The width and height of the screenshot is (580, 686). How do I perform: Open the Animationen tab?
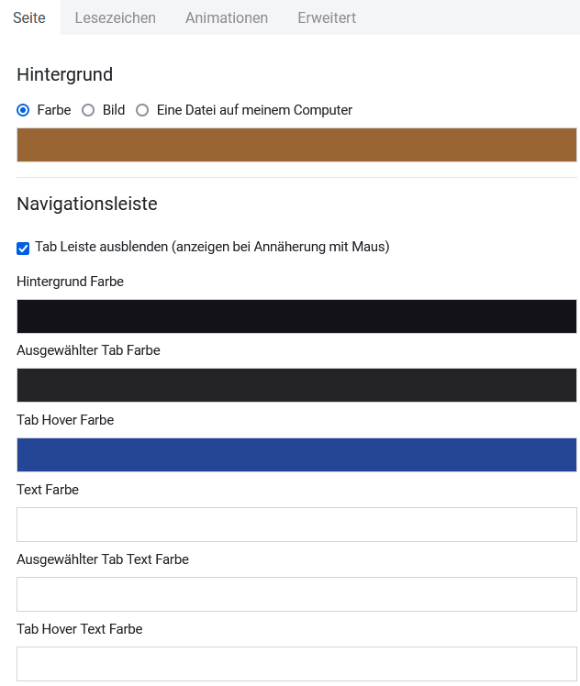point(227,17)
